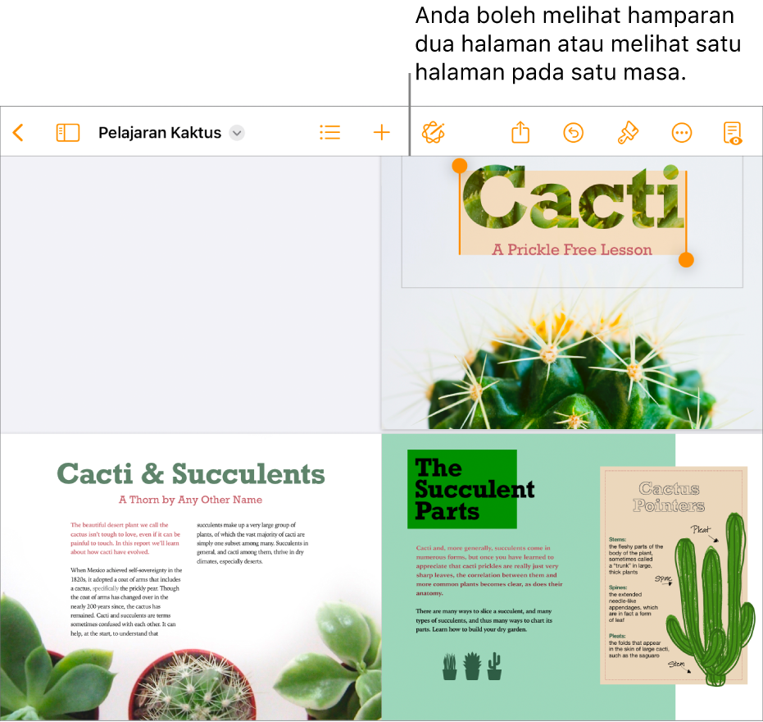Undo the last action
The width and height of the screenshot is (763, 722).
pos(573,133)
